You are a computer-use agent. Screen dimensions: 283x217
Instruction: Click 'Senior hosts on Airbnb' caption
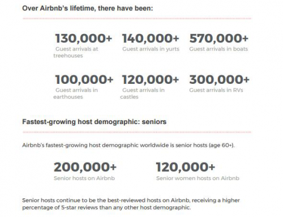point(84,178)
